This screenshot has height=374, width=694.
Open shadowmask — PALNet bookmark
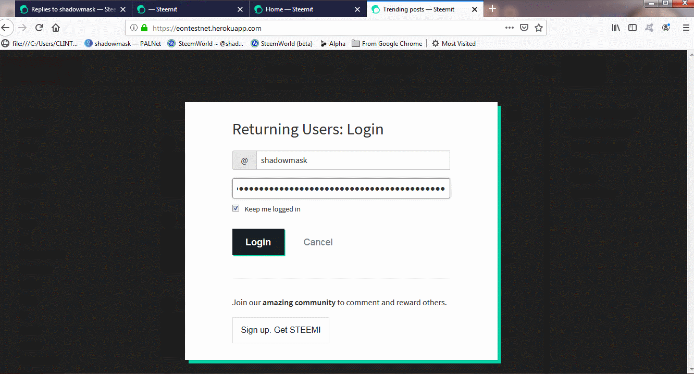coord(123,44)
